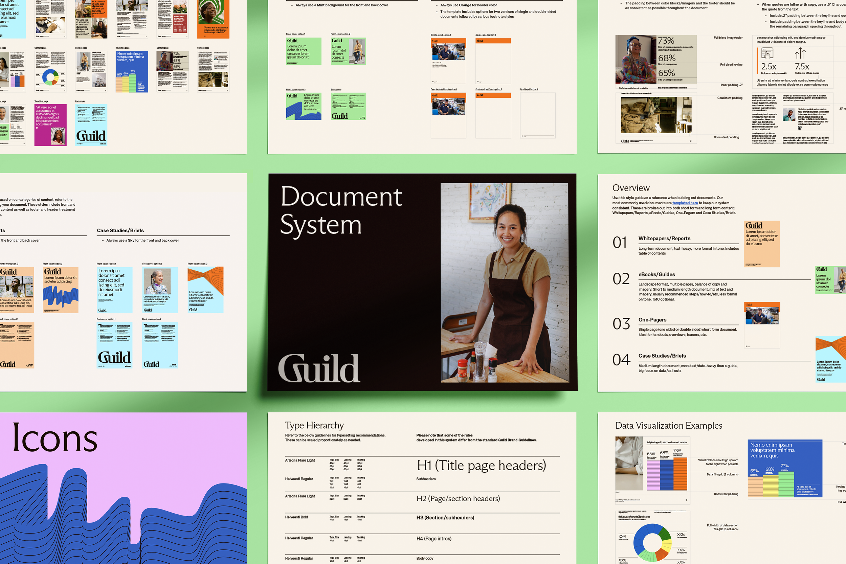Click the One-Pagers heading
The width and height of the screenshot is (846, 564).
[x=652, y=320]
